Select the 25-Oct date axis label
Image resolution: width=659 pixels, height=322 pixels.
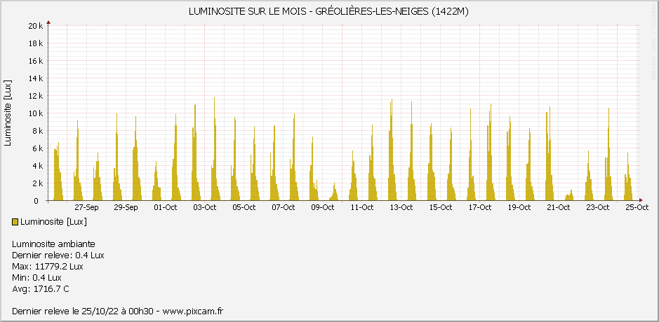click(x=636, y=207)
